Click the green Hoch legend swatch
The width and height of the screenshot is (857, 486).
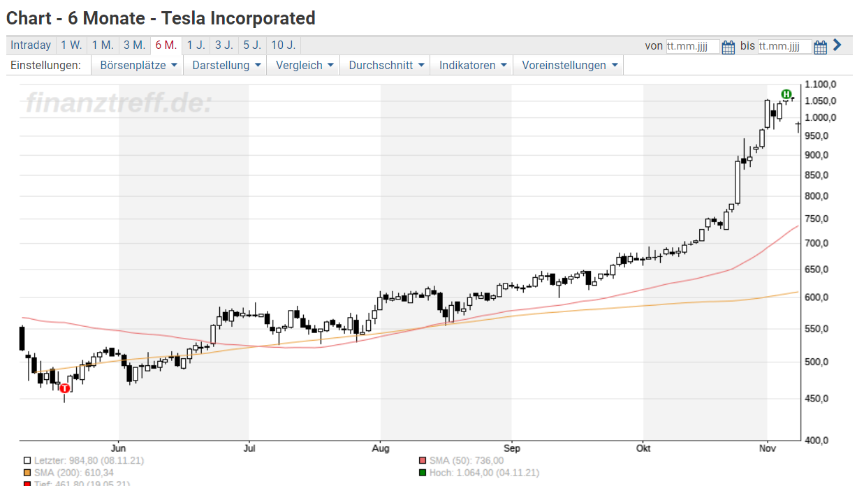pyautogui.click(x=422, y=473)
